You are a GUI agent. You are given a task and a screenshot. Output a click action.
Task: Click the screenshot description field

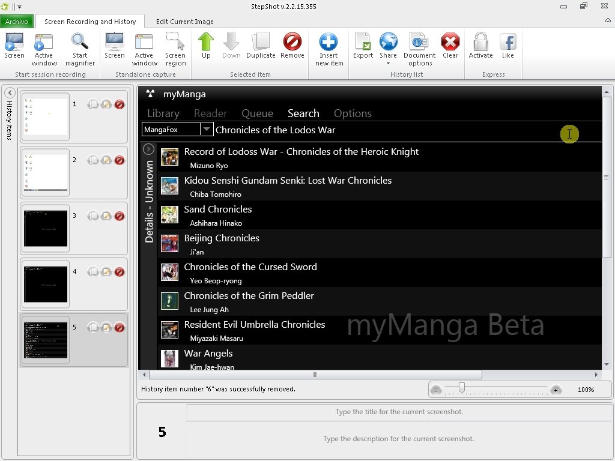(x=399, y=439)
